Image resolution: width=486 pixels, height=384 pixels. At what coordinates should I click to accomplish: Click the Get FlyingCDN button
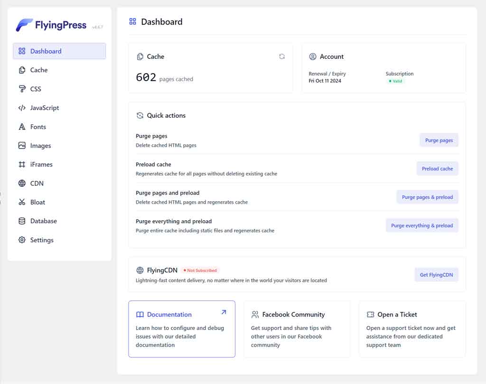436,274
